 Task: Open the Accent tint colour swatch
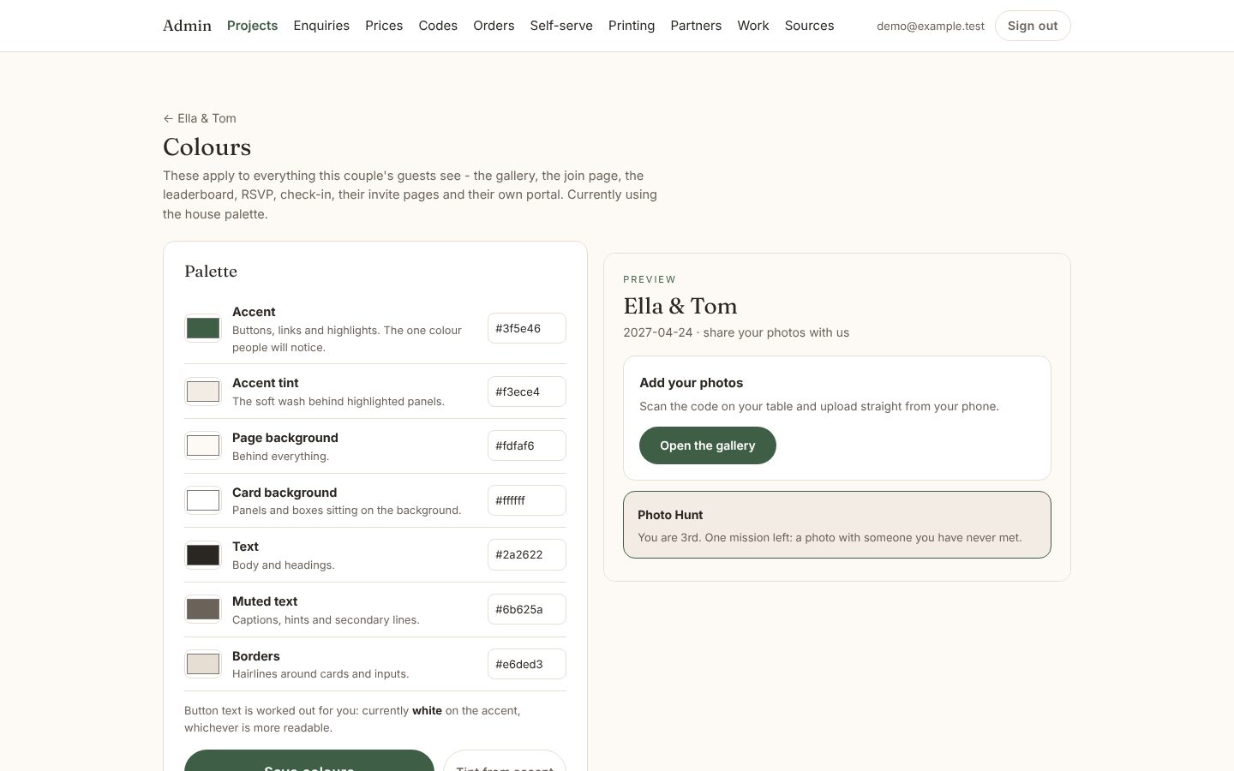pos(203,391)
